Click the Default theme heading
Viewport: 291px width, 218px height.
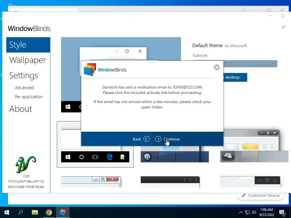pos(207,46)
